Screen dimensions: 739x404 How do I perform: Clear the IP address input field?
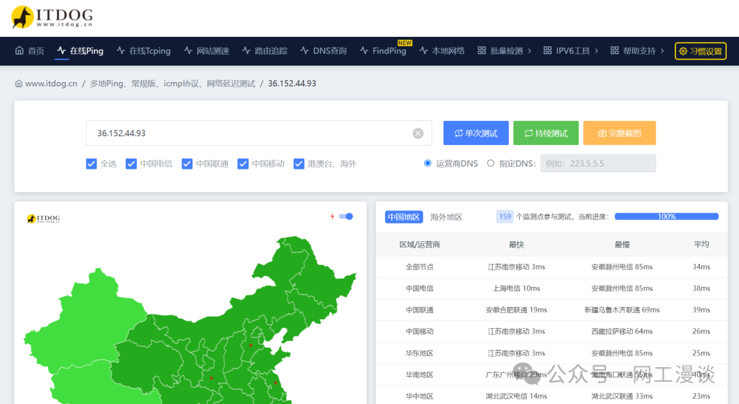[x=418, y=133]
